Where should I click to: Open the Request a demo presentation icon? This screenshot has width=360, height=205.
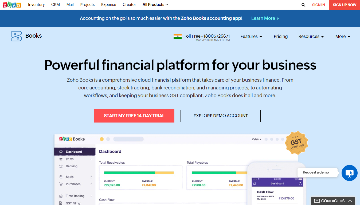pyautogui.click(x=349, y=173)
